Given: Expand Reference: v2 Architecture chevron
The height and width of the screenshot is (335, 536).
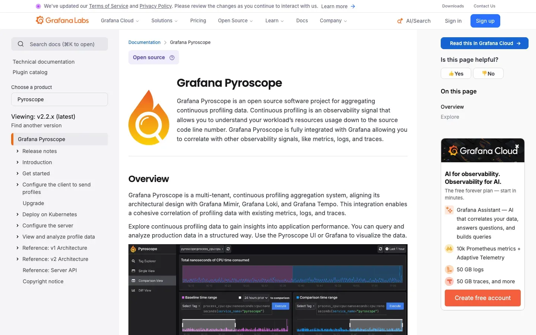Looking at the screenshot, I should (17, 259).
